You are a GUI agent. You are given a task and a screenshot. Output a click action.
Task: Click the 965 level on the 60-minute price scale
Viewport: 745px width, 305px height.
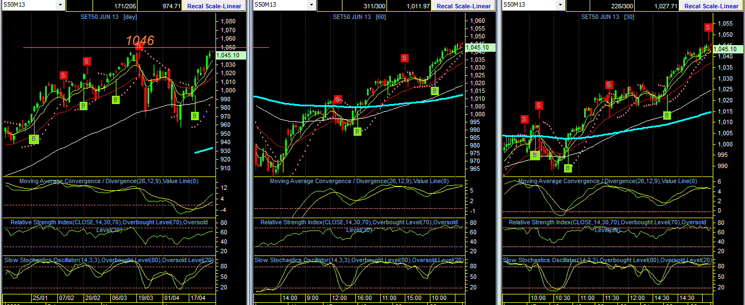[x=476, y=168]
